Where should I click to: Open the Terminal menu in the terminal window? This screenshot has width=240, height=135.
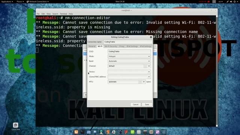pyautogui.click(x=63, y=14)
